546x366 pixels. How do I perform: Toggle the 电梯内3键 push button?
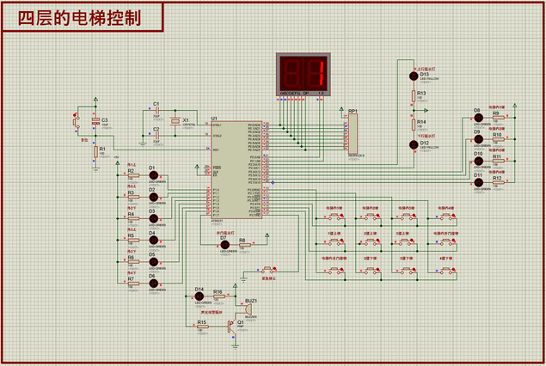(407, 217)
